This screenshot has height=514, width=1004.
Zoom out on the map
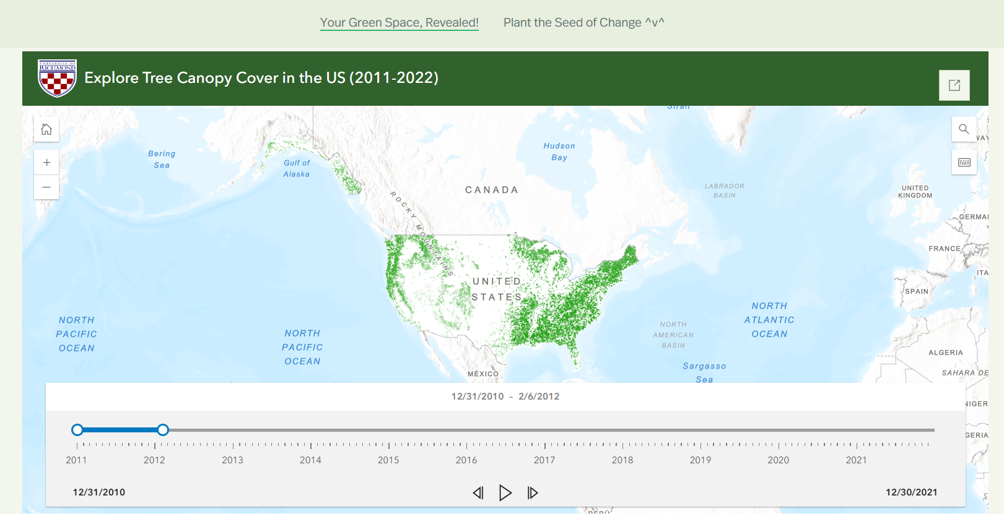(x=46, y=187)
